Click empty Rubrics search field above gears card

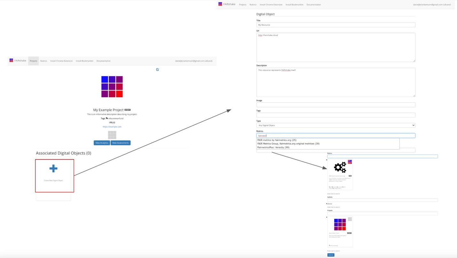[383, 156]
